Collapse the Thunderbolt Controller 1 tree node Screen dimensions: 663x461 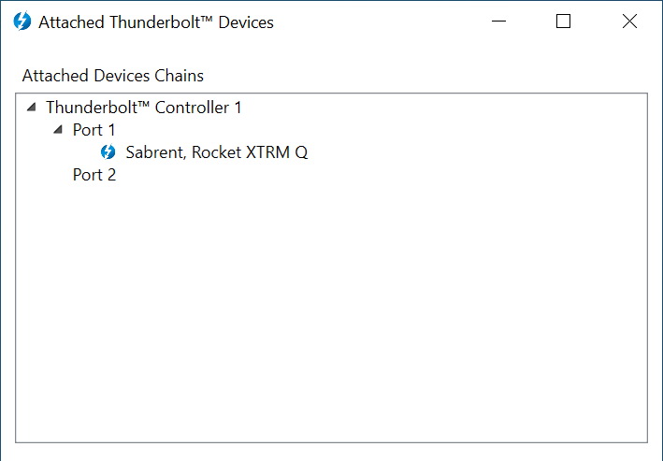[x=31, y=107]
